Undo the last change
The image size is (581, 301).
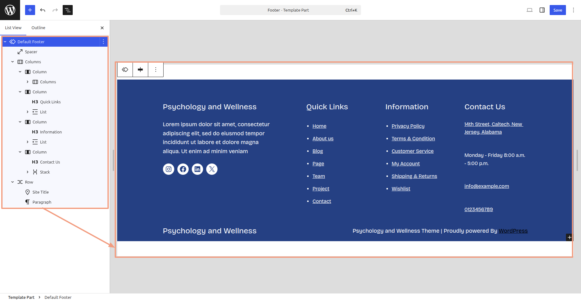[43, 10]
